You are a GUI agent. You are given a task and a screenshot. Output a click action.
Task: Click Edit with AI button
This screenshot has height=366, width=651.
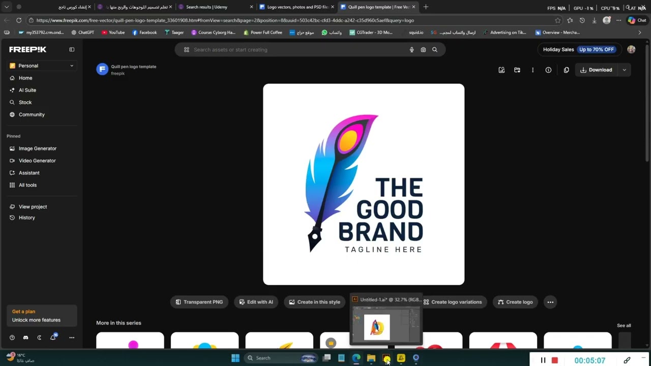point(256,302)
